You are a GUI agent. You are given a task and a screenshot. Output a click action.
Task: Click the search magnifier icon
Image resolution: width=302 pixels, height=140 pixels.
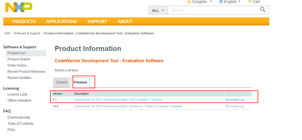pyautogui.click(x=263, y=10)
